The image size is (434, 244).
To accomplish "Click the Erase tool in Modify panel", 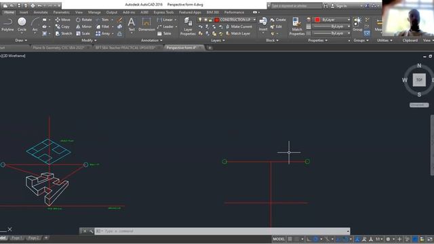I will pos(119,20).
